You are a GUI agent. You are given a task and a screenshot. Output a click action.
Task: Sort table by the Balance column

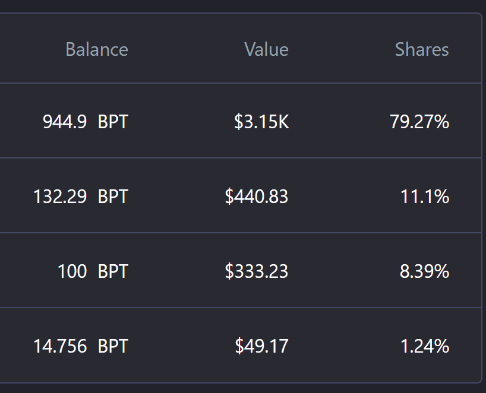97,50
